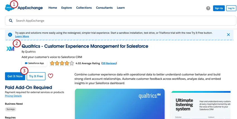
Task: Open the 59 Reviews link
Action: tap(109, 63)
